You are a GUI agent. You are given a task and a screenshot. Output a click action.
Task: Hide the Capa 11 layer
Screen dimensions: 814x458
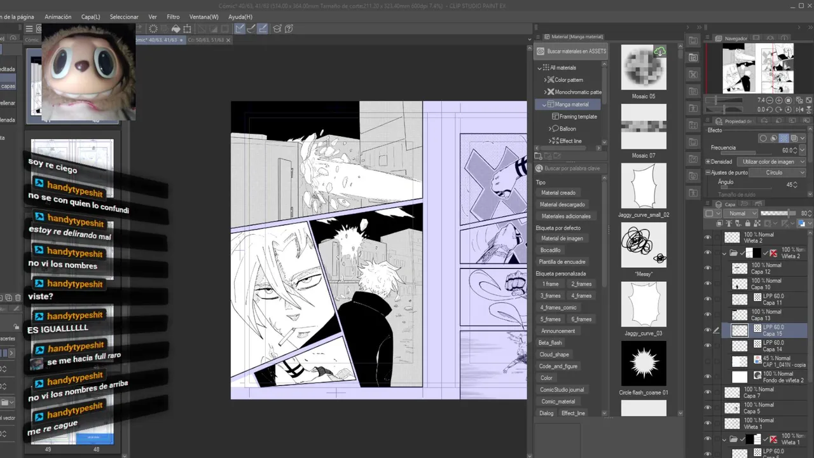(x=708, y=299)
